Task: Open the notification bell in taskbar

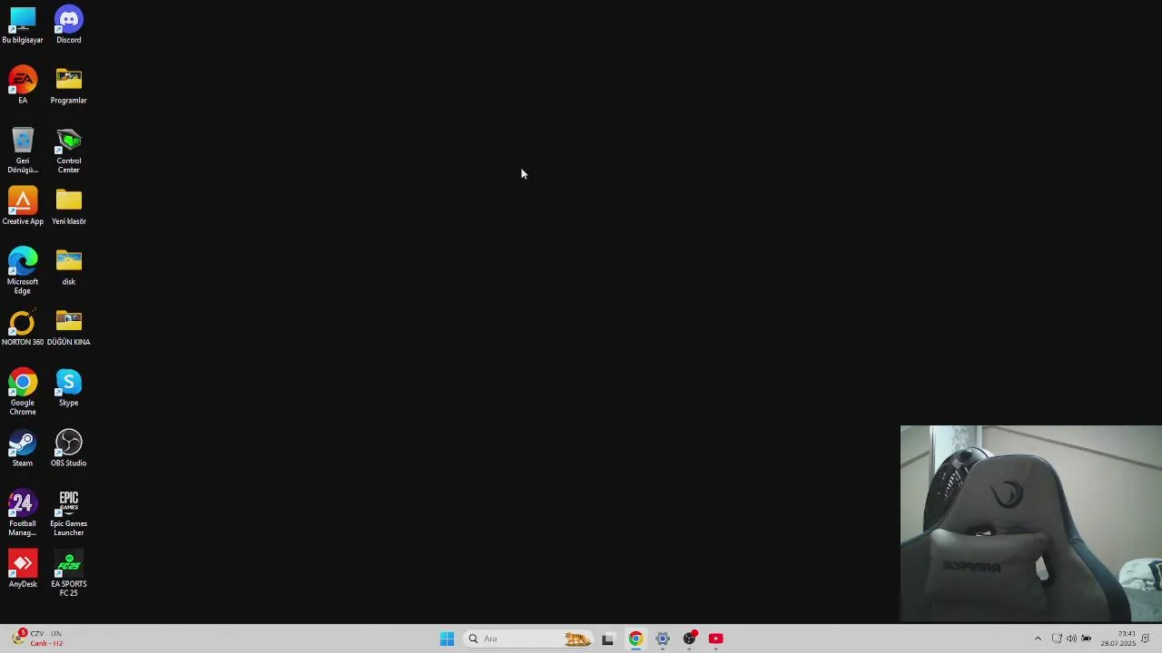Action: pyautogui.click(x=1146, y=638)
